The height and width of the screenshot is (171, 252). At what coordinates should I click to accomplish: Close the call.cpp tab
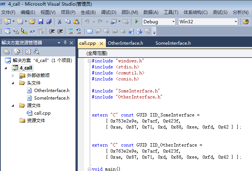pyautogui.click(x=101, y=44)
